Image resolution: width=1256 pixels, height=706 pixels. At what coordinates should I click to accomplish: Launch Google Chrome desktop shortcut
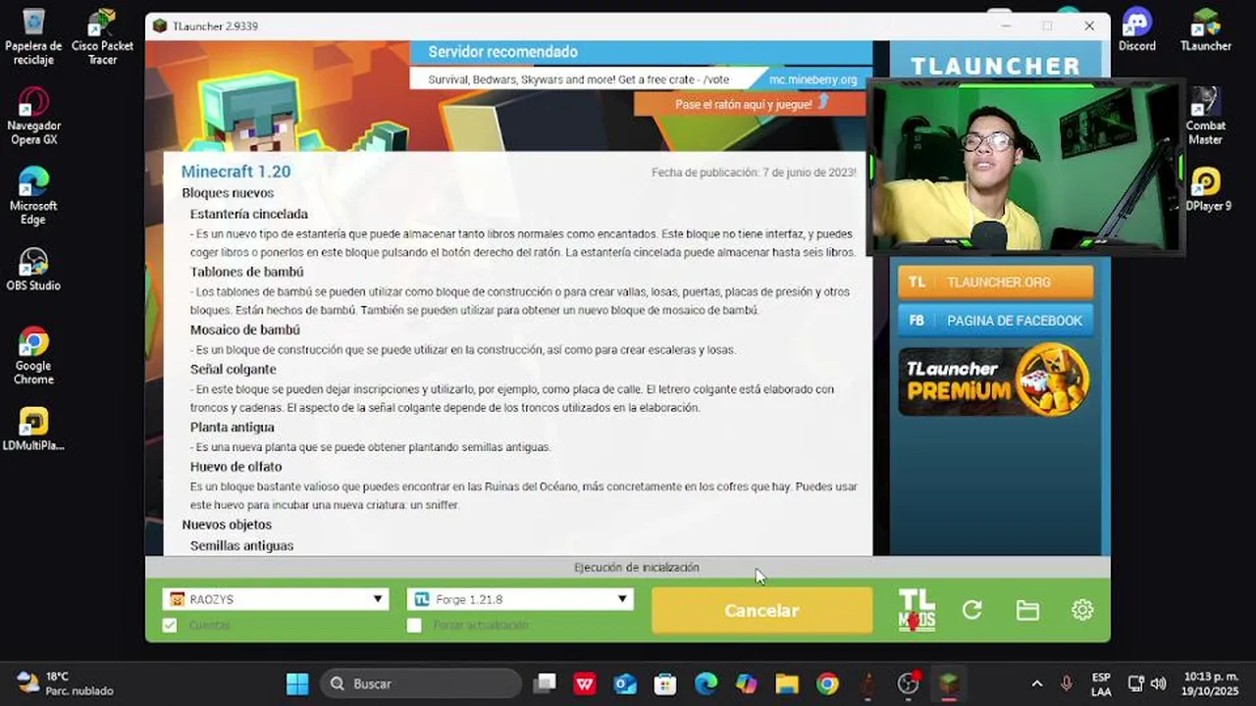[33, 355]
